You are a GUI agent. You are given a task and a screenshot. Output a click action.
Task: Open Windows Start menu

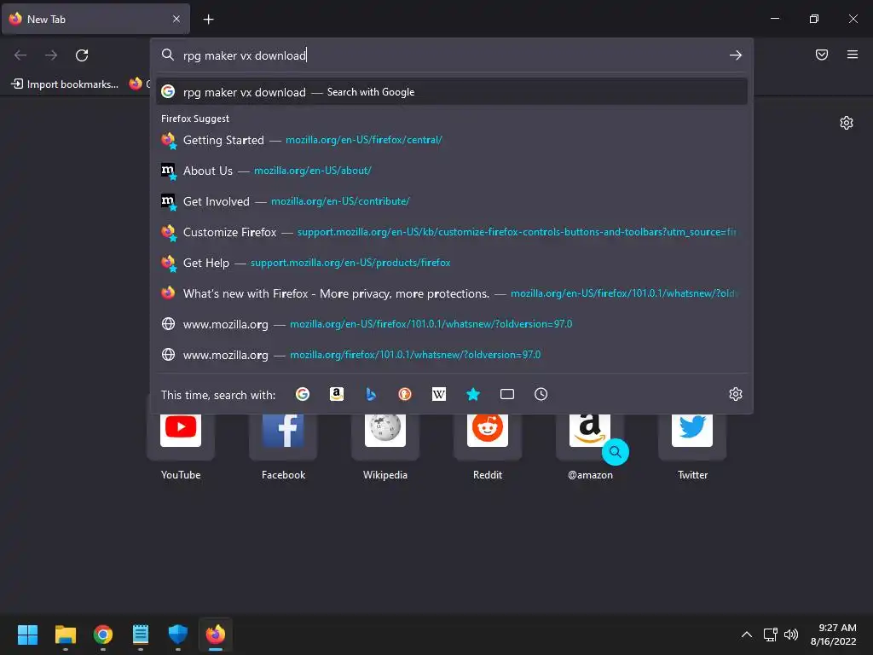27,635
